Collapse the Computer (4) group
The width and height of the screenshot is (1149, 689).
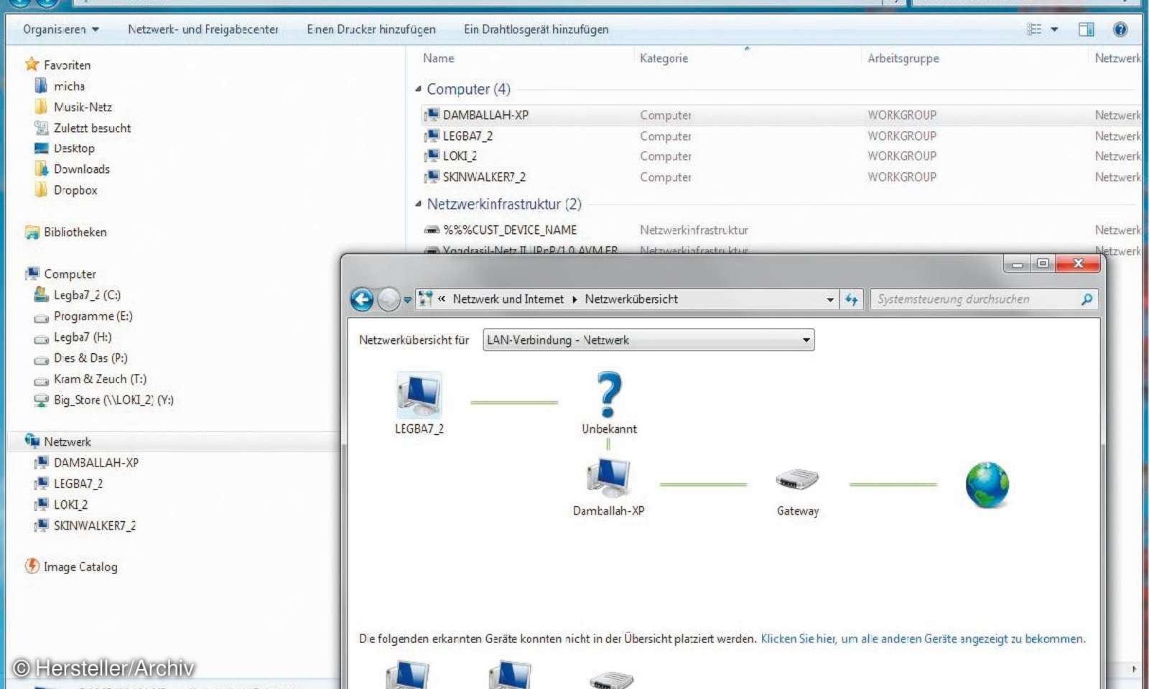click(419, 89)
